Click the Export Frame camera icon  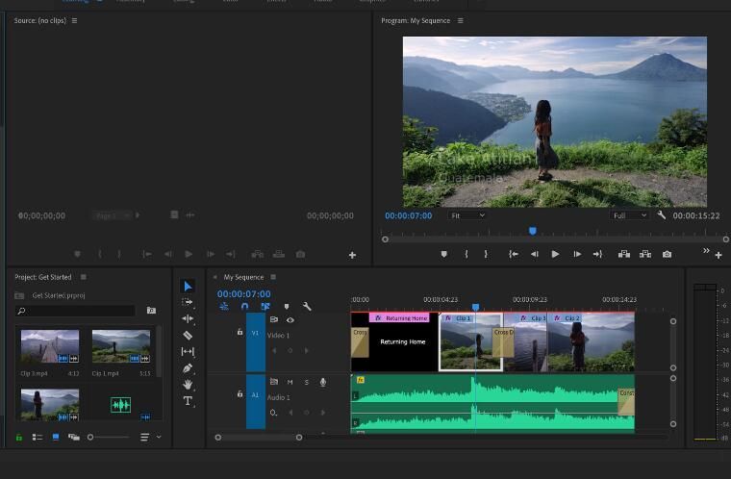tap(668, 254)
